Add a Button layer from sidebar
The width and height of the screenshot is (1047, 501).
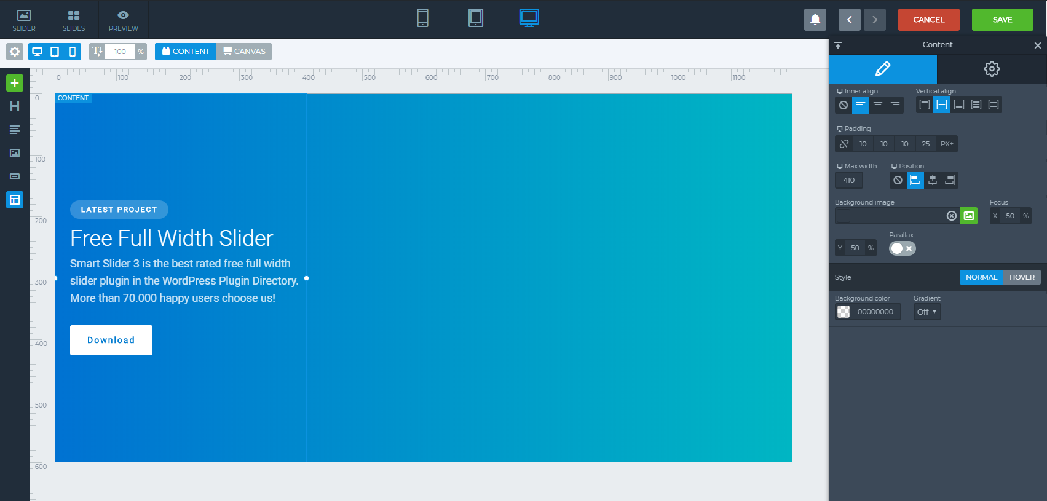pyautogui.click(x=15, y=176)
